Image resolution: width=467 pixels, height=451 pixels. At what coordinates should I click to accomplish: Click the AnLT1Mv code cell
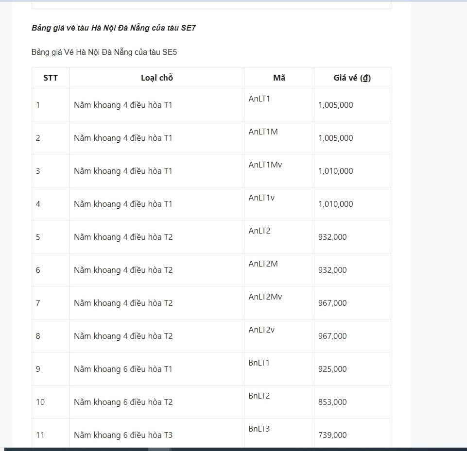point(265,165)
